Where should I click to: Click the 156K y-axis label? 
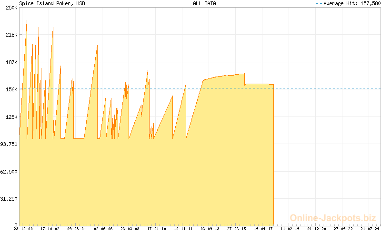click(11, 89)
